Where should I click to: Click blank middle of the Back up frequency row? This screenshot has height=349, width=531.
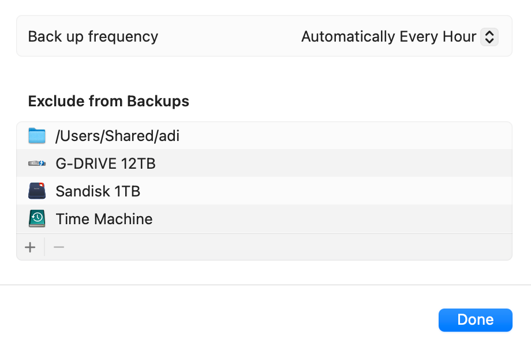pos(231,36)
